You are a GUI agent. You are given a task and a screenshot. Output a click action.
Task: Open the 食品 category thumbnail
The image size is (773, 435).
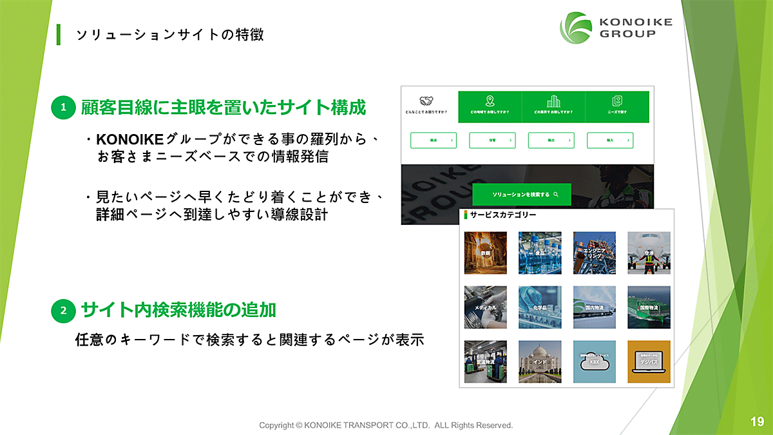coord(540,253)
